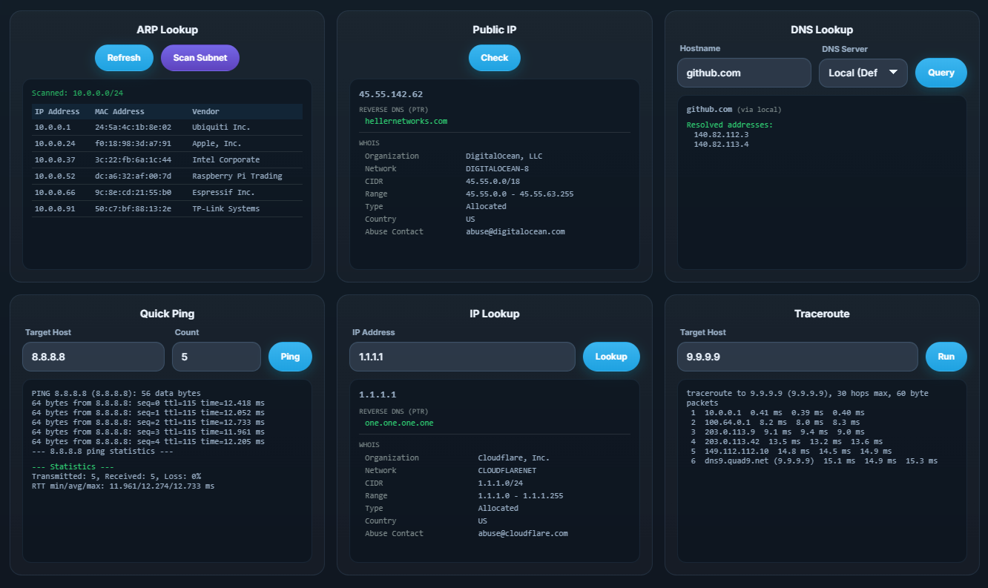Select the hellernetworks.com reverse DNS entry
Viewport: 988px width, 588px height.
click(406, 121)
